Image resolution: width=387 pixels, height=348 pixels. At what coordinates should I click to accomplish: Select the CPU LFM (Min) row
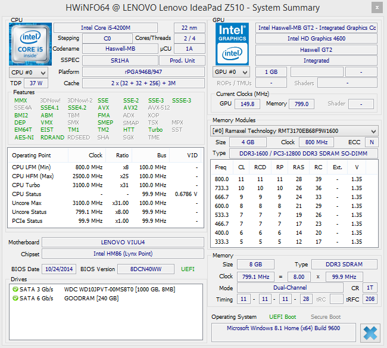(x=105, y=167)
